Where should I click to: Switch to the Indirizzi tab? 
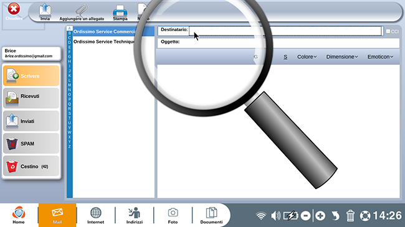[x=135, y=215]
